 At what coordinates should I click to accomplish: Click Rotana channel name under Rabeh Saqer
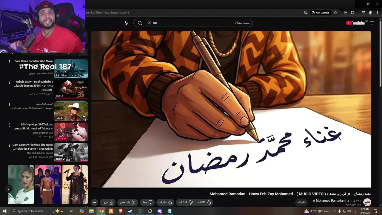click(x=45, y=90)
